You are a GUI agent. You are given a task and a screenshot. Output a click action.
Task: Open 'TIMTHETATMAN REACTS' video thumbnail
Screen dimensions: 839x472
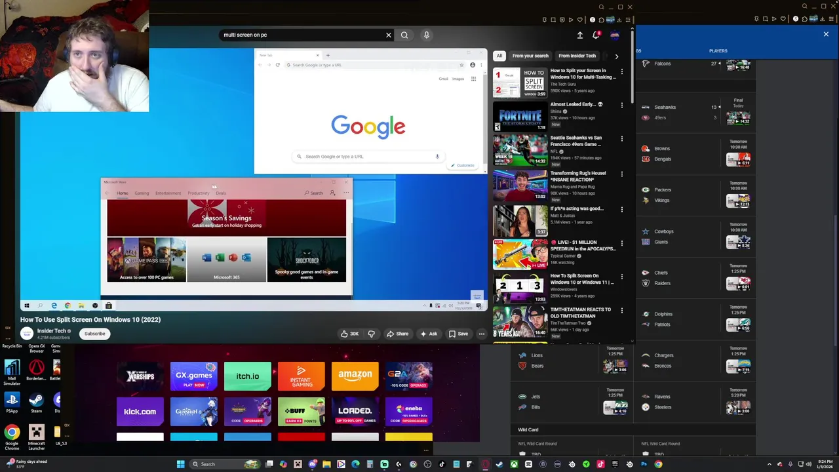pyautogui.click(x=520, y=323)
